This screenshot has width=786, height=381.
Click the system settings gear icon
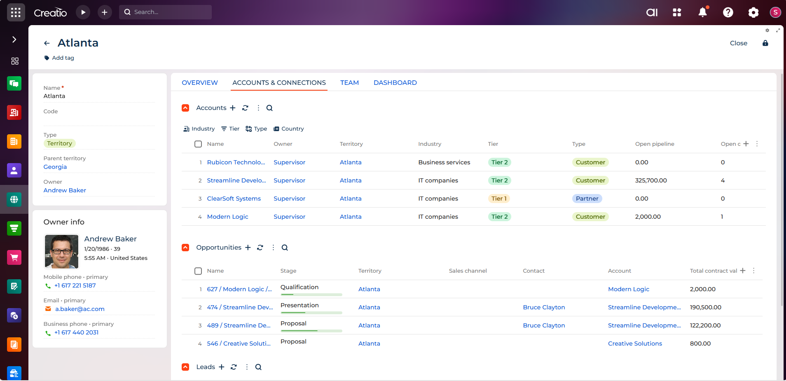click(753, 12)
